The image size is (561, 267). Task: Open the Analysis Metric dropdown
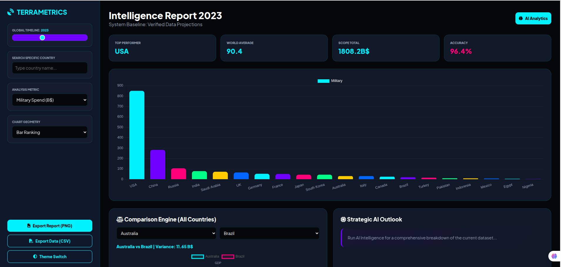tap(50, 100)
